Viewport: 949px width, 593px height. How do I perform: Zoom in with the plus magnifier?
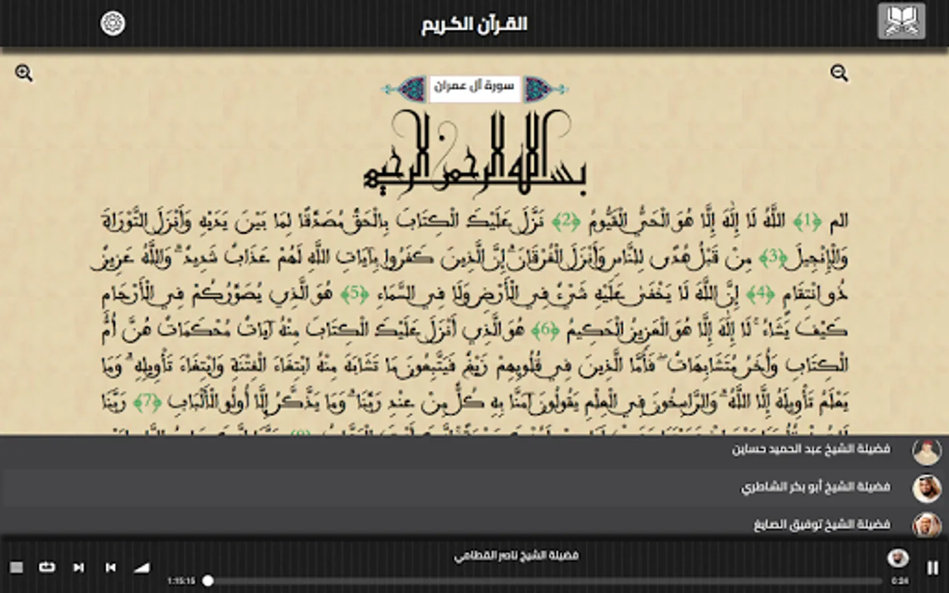coord(24,73)
